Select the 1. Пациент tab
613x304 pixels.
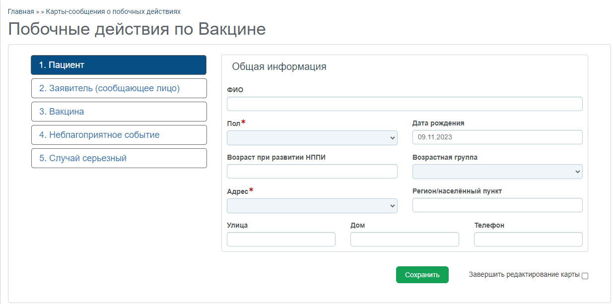click(x=119, y=65)
